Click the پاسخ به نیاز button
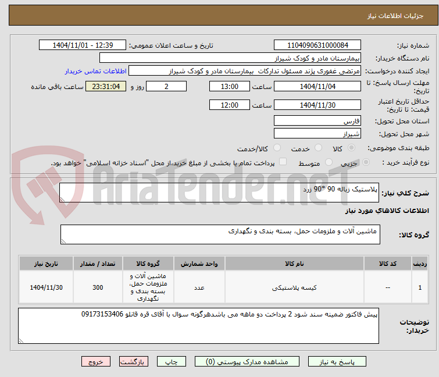 (337, 362)
